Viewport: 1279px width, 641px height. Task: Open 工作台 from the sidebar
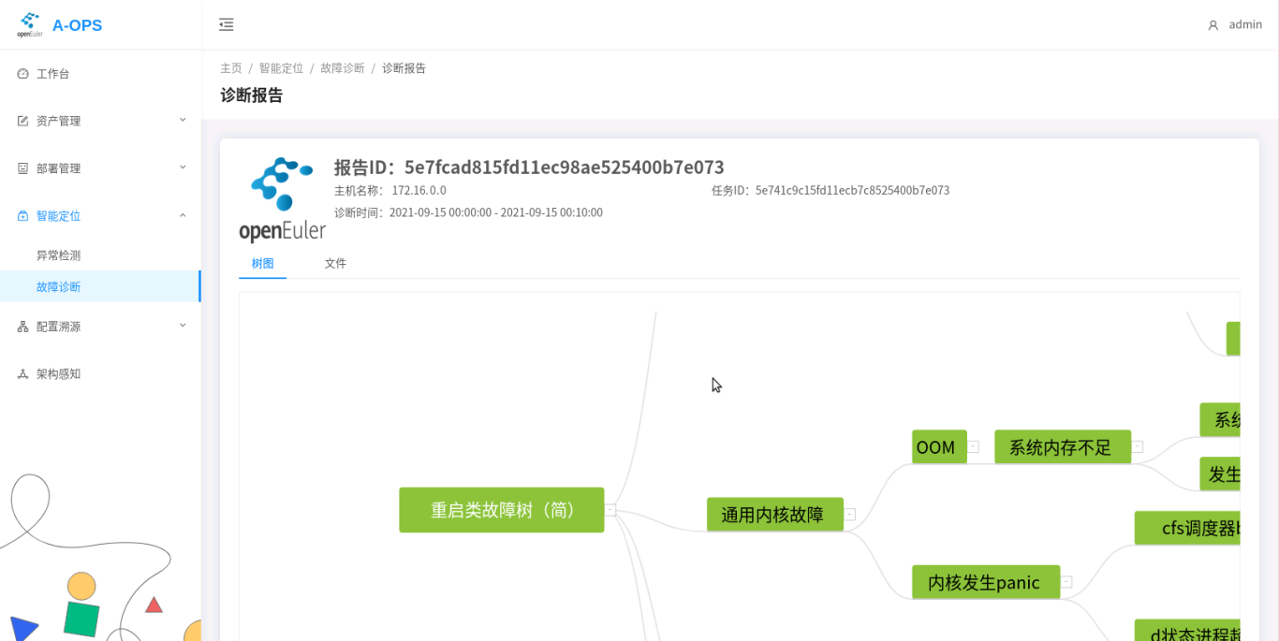[x=52, y=74]
